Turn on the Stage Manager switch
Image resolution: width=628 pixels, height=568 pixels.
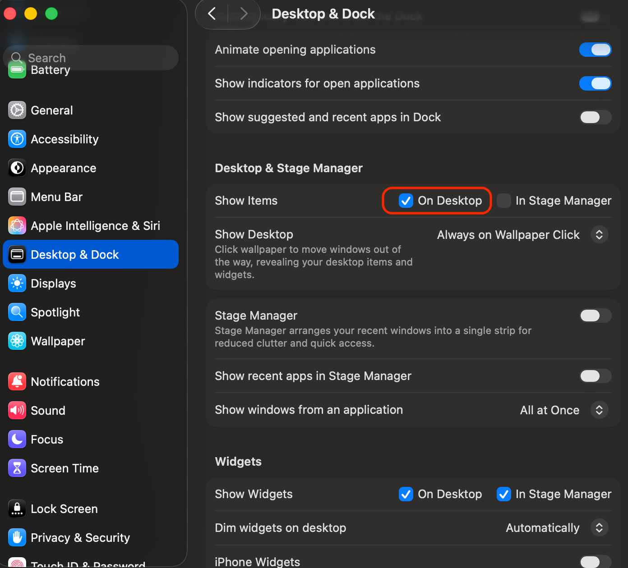coord(595,316)
